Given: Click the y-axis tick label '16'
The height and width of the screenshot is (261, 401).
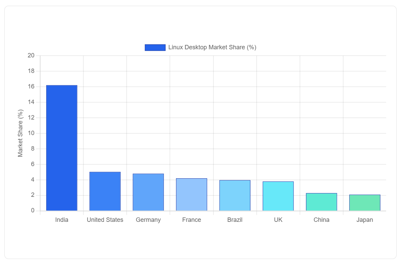Looking at the screenshot, I should (x=31, y=87).
